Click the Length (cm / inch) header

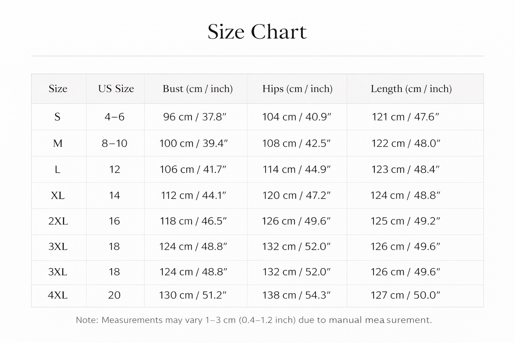click(411, 89)
